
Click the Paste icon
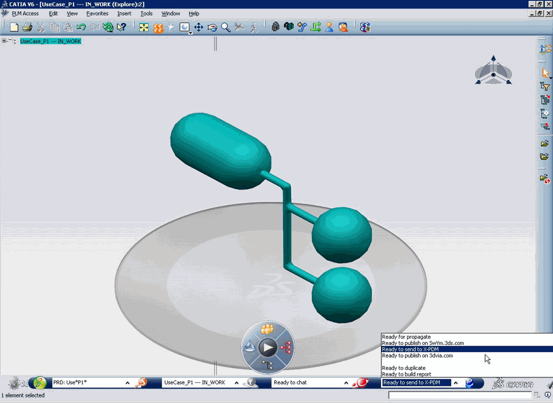click(x=67, y=27)
